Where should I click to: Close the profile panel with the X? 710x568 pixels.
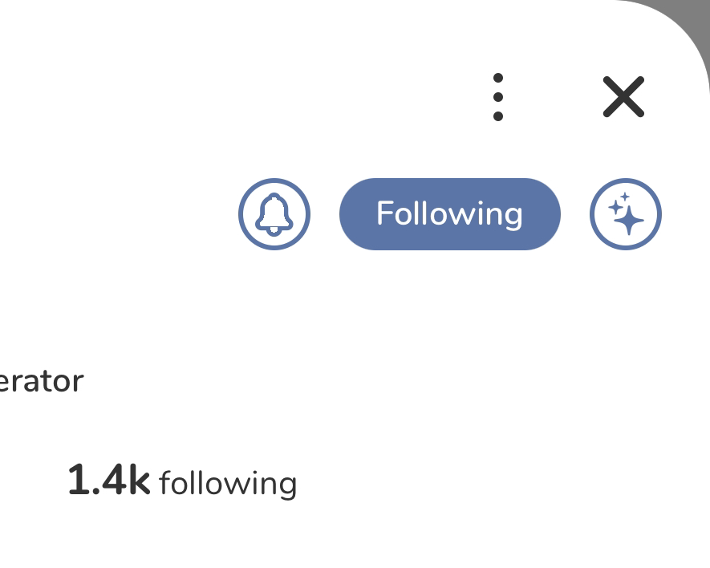[623, 97]
